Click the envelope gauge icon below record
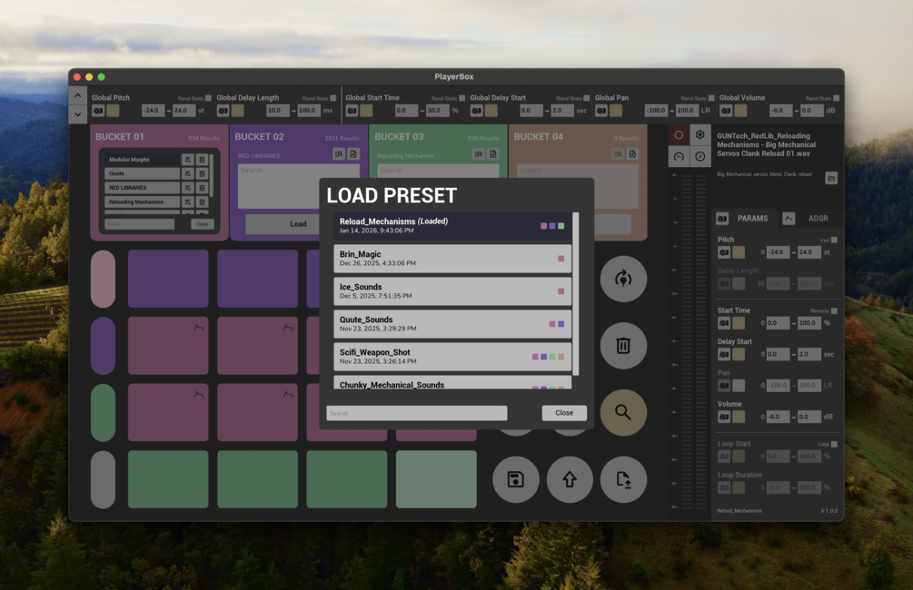The width and height of the screenshot is (913, 590). pos(679,156)
